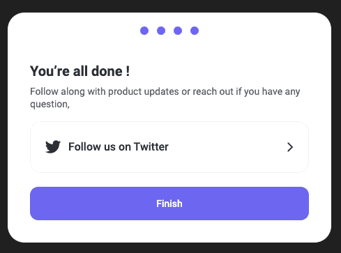
Task: Click the word "Twitter" in the card
Action: point(151,146)
